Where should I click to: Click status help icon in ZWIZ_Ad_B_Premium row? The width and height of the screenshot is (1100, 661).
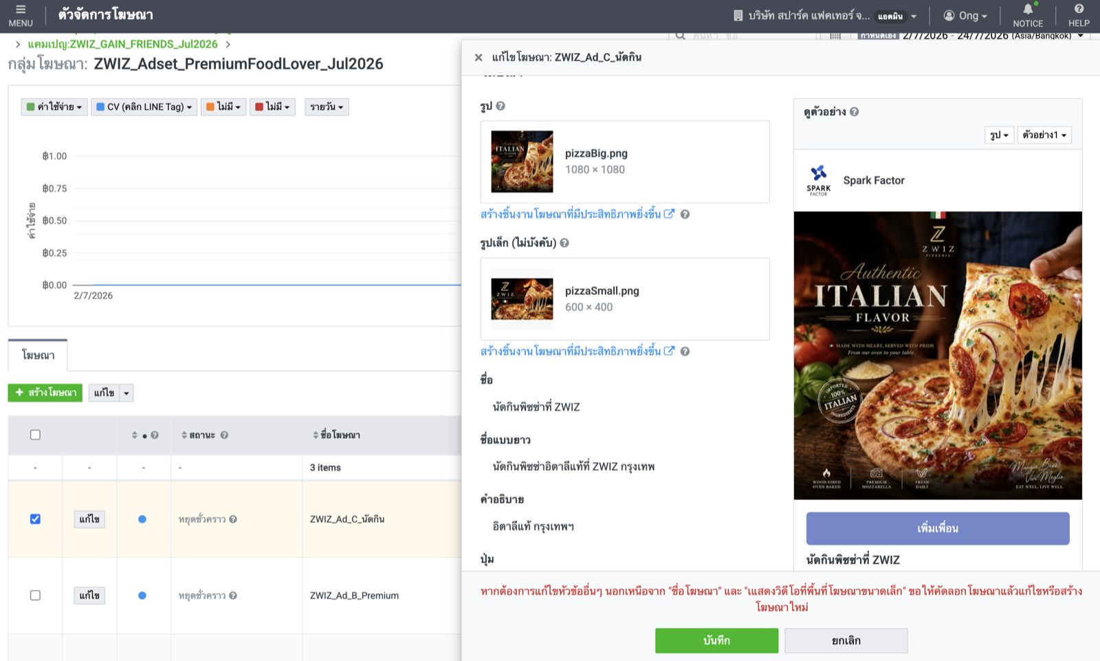pos(233,596)
